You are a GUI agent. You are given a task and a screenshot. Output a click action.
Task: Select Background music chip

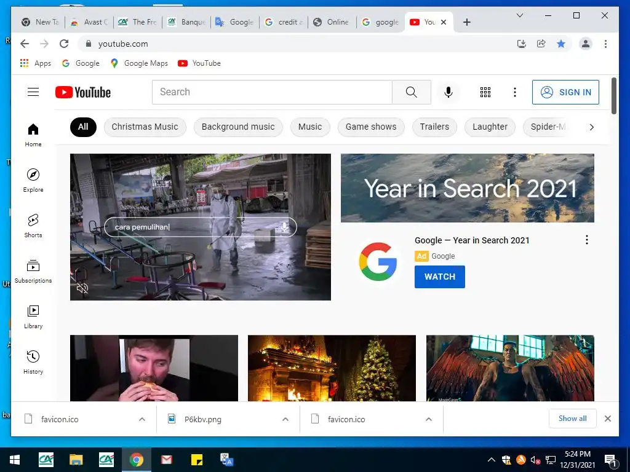click(238, 127)
